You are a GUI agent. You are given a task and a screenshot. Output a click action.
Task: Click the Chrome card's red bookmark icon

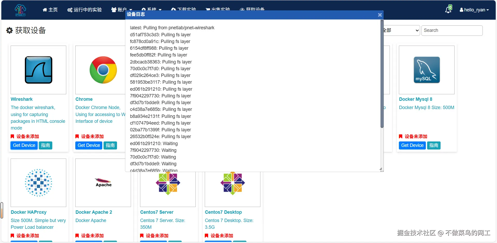[x=77, y=137]
